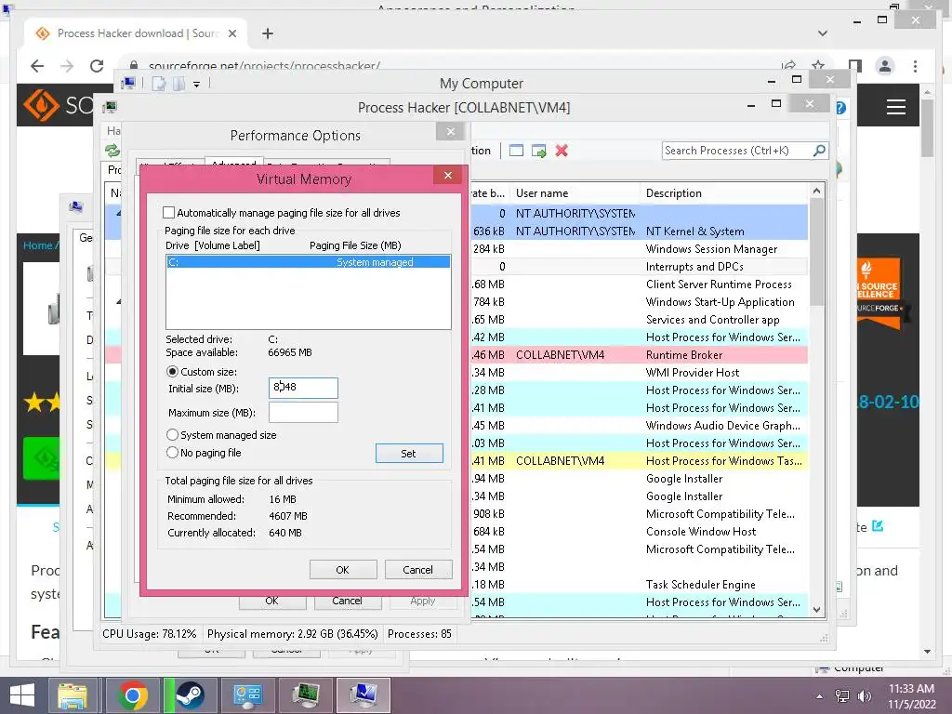Cancel the Virtual Memory dialog
The height and width of the screenshot is (714, 952).
(418, 570)
